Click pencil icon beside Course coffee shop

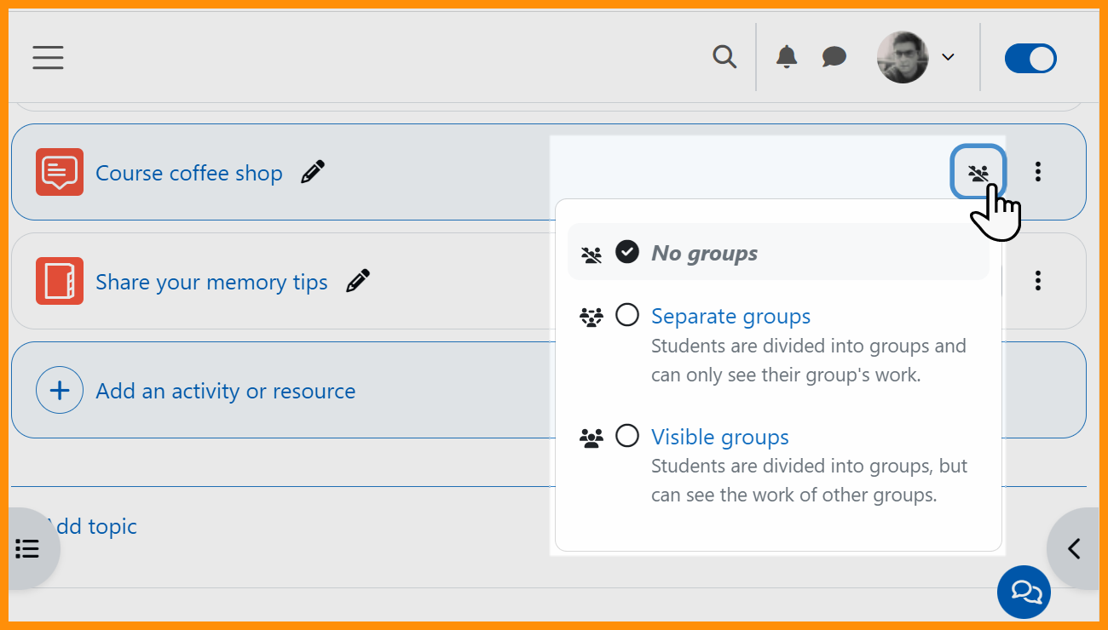pos(313,172)
